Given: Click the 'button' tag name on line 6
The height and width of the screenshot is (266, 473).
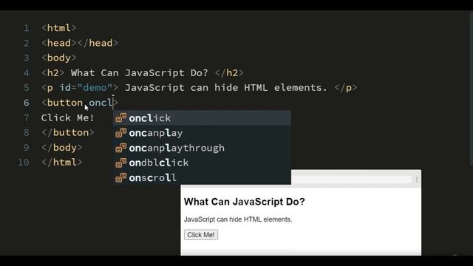Looking at the screenshot, I should 65,103.
